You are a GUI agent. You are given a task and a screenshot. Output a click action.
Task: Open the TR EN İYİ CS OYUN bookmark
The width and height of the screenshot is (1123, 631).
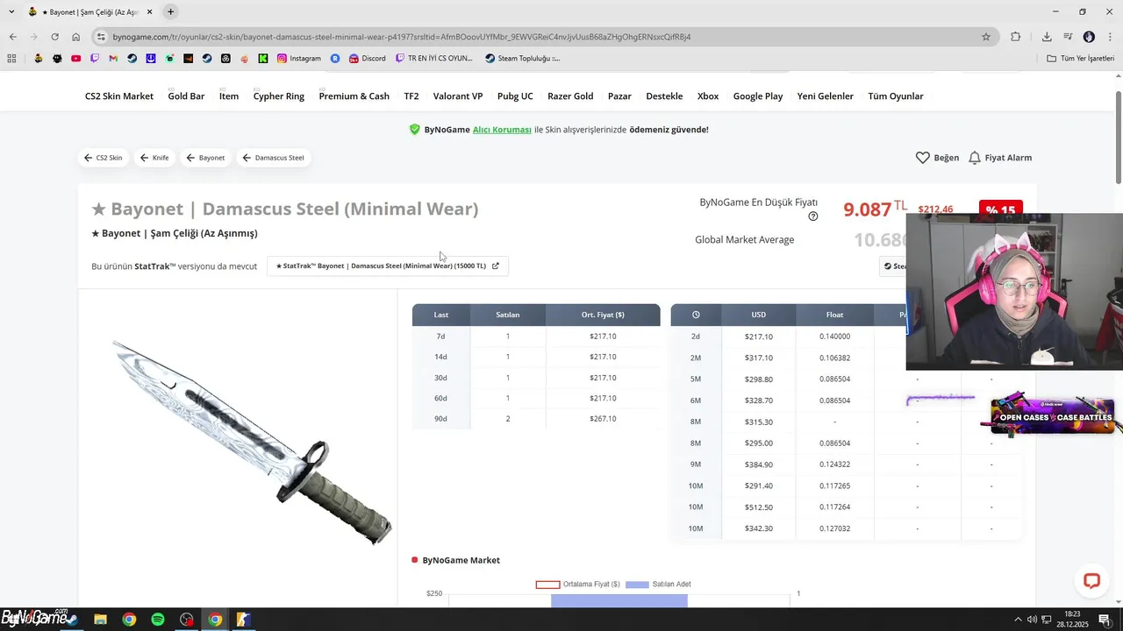[x=433, y=59]
